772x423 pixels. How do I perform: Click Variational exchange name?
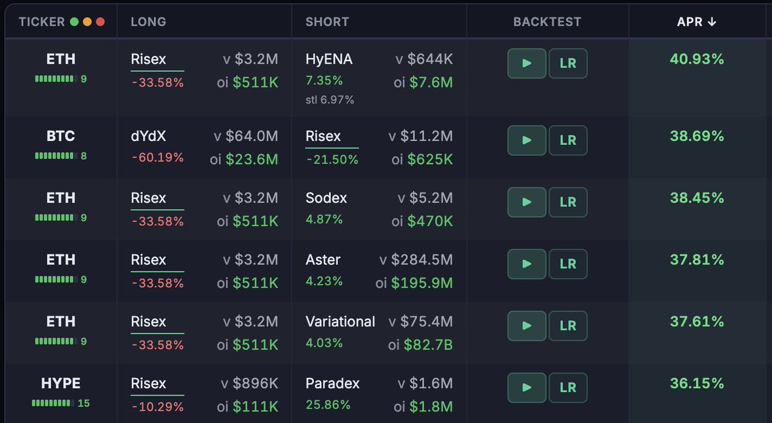point(340,322)
